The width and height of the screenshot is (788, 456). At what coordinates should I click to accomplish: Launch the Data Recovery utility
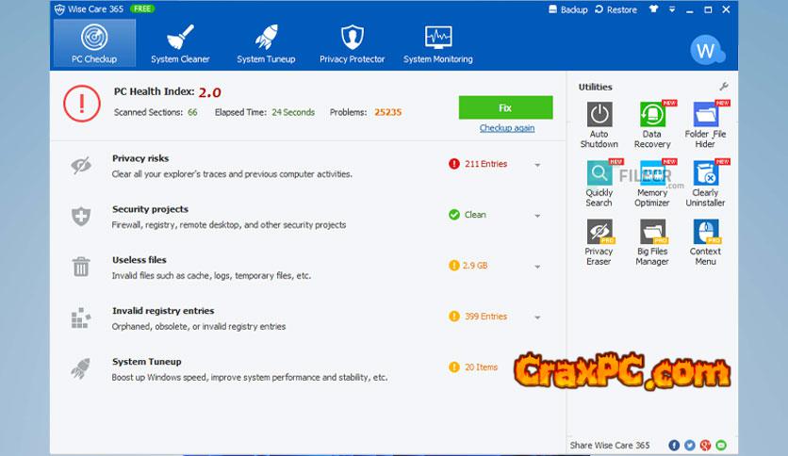click(651, 116)
